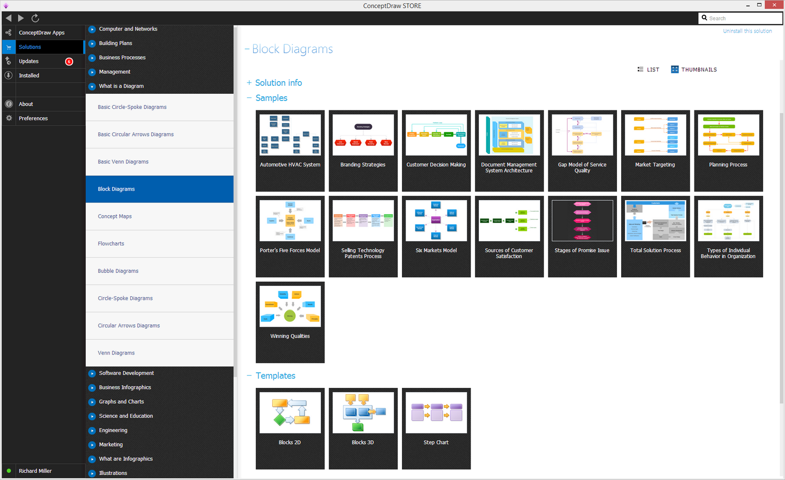785x480 pixels.
Task: Click the Uninstall this solution link
Action: tap(747, 31)
